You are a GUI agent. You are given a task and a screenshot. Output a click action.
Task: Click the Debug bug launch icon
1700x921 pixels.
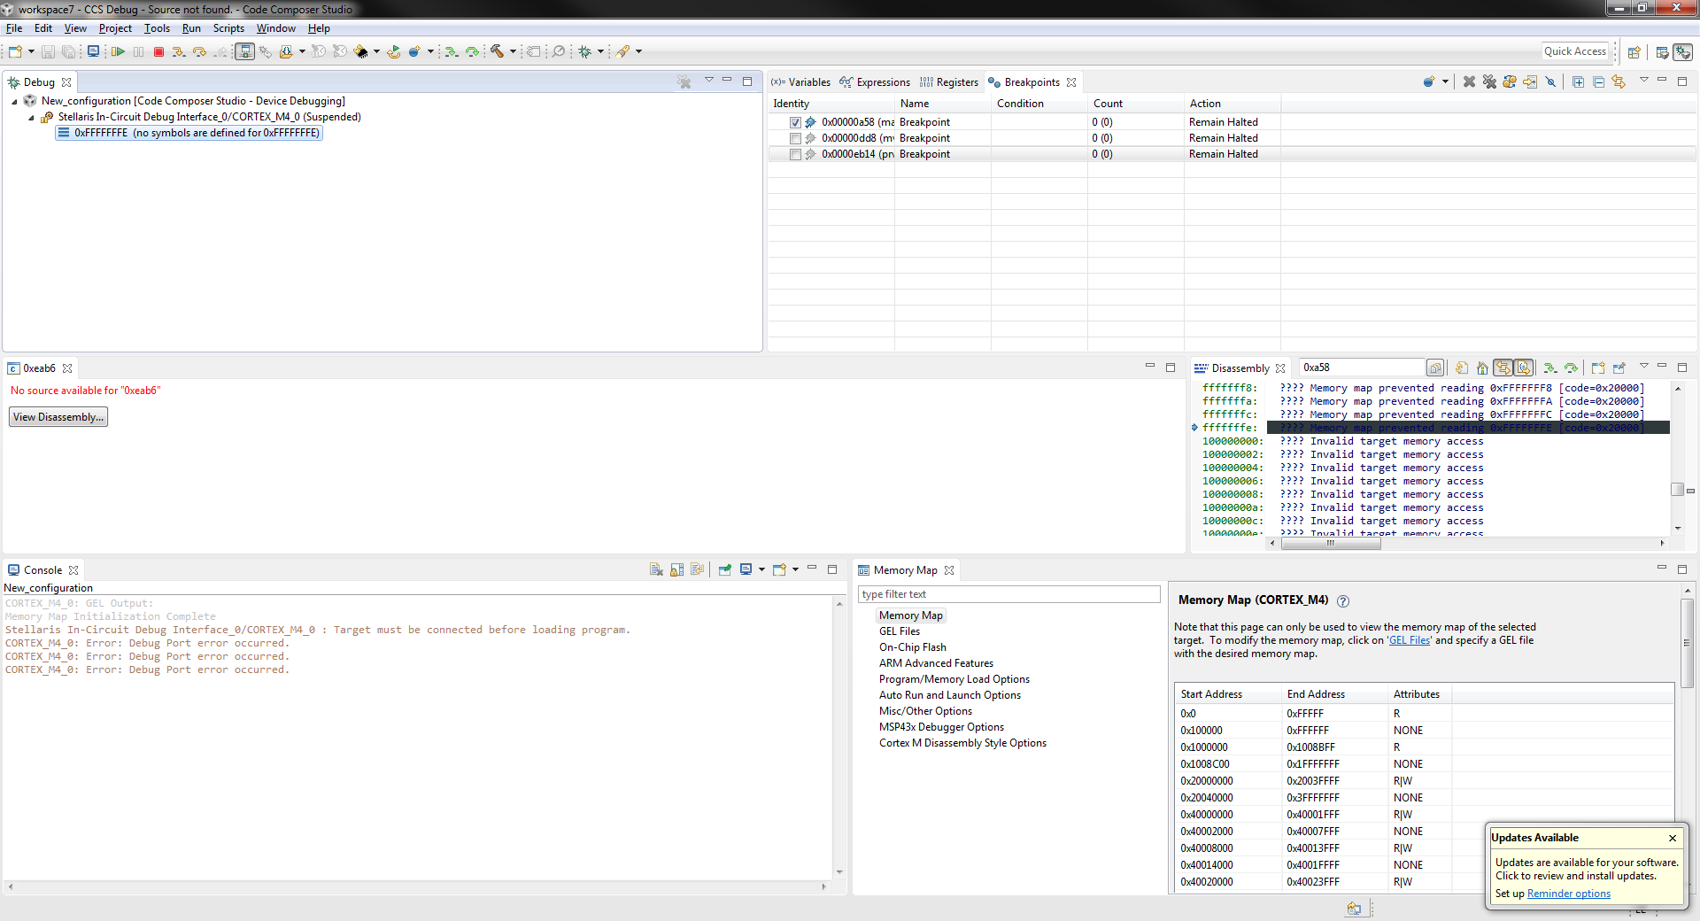584,52
